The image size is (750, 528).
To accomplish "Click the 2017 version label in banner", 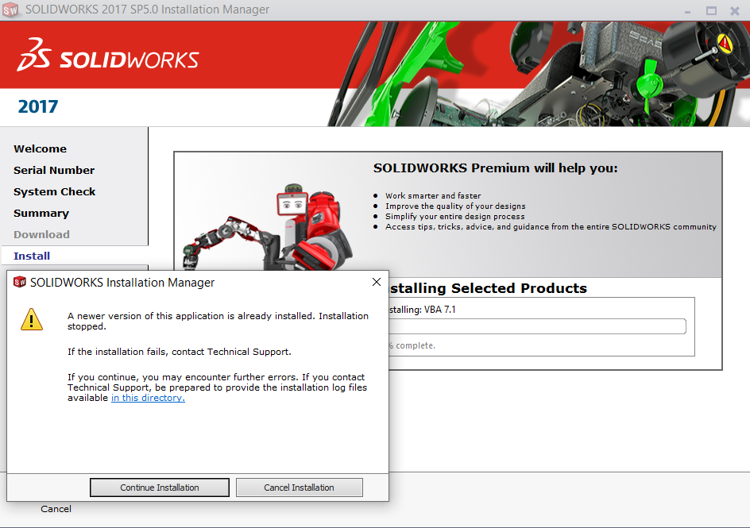I will coord(38,106).
